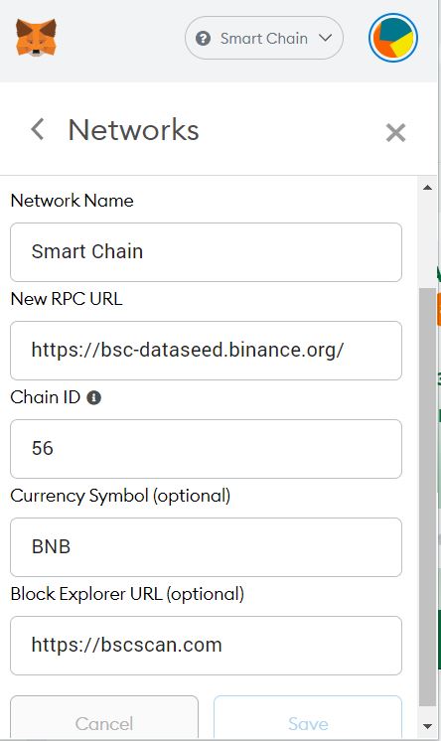The width and height of the screenshot is (441, 741).
Task: Click the Currency Symbol BNB field
Action: click(206, 547)
